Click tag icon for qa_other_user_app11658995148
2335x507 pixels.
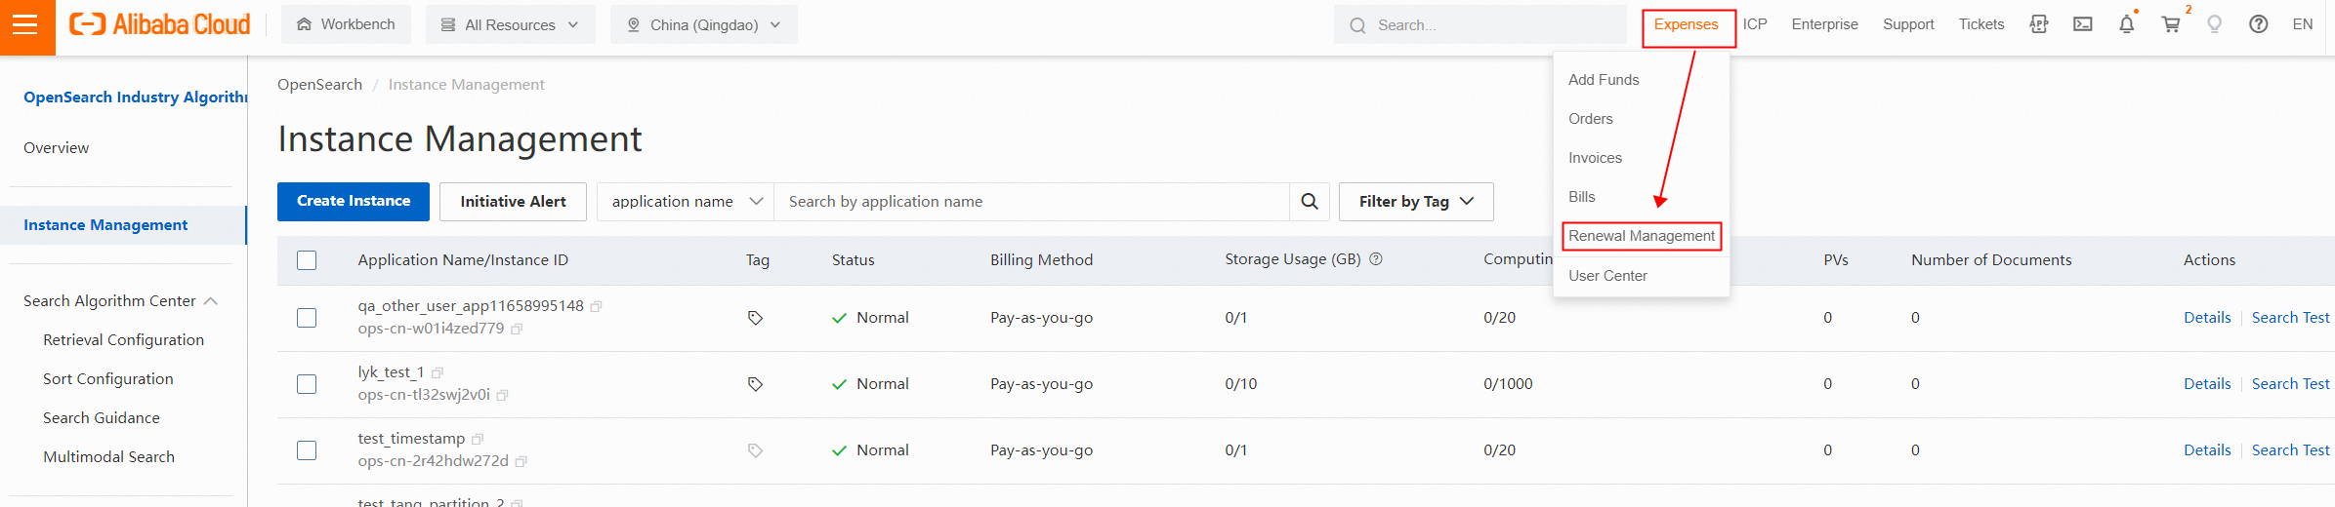[x=755, y=318]
